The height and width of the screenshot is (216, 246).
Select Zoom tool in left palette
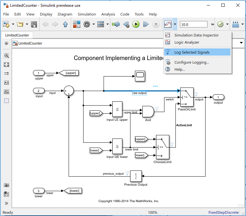[6, 56]
